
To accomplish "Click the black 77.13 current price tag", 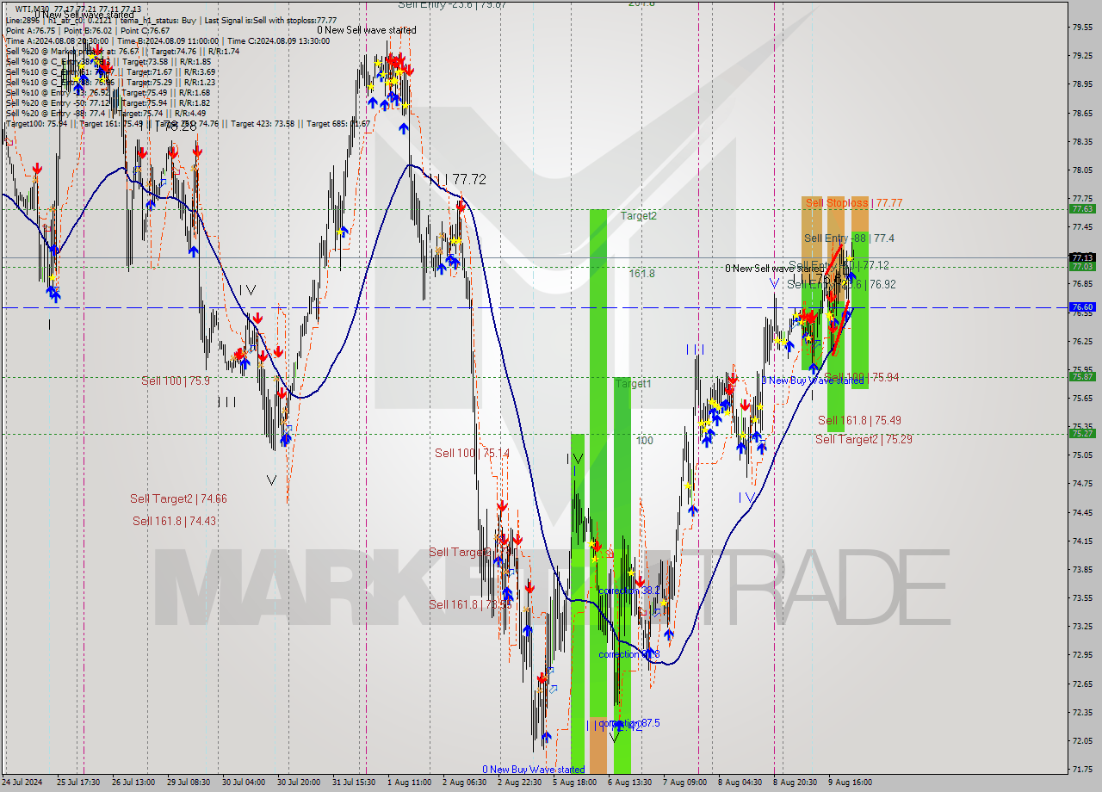I will [1082, 257].
